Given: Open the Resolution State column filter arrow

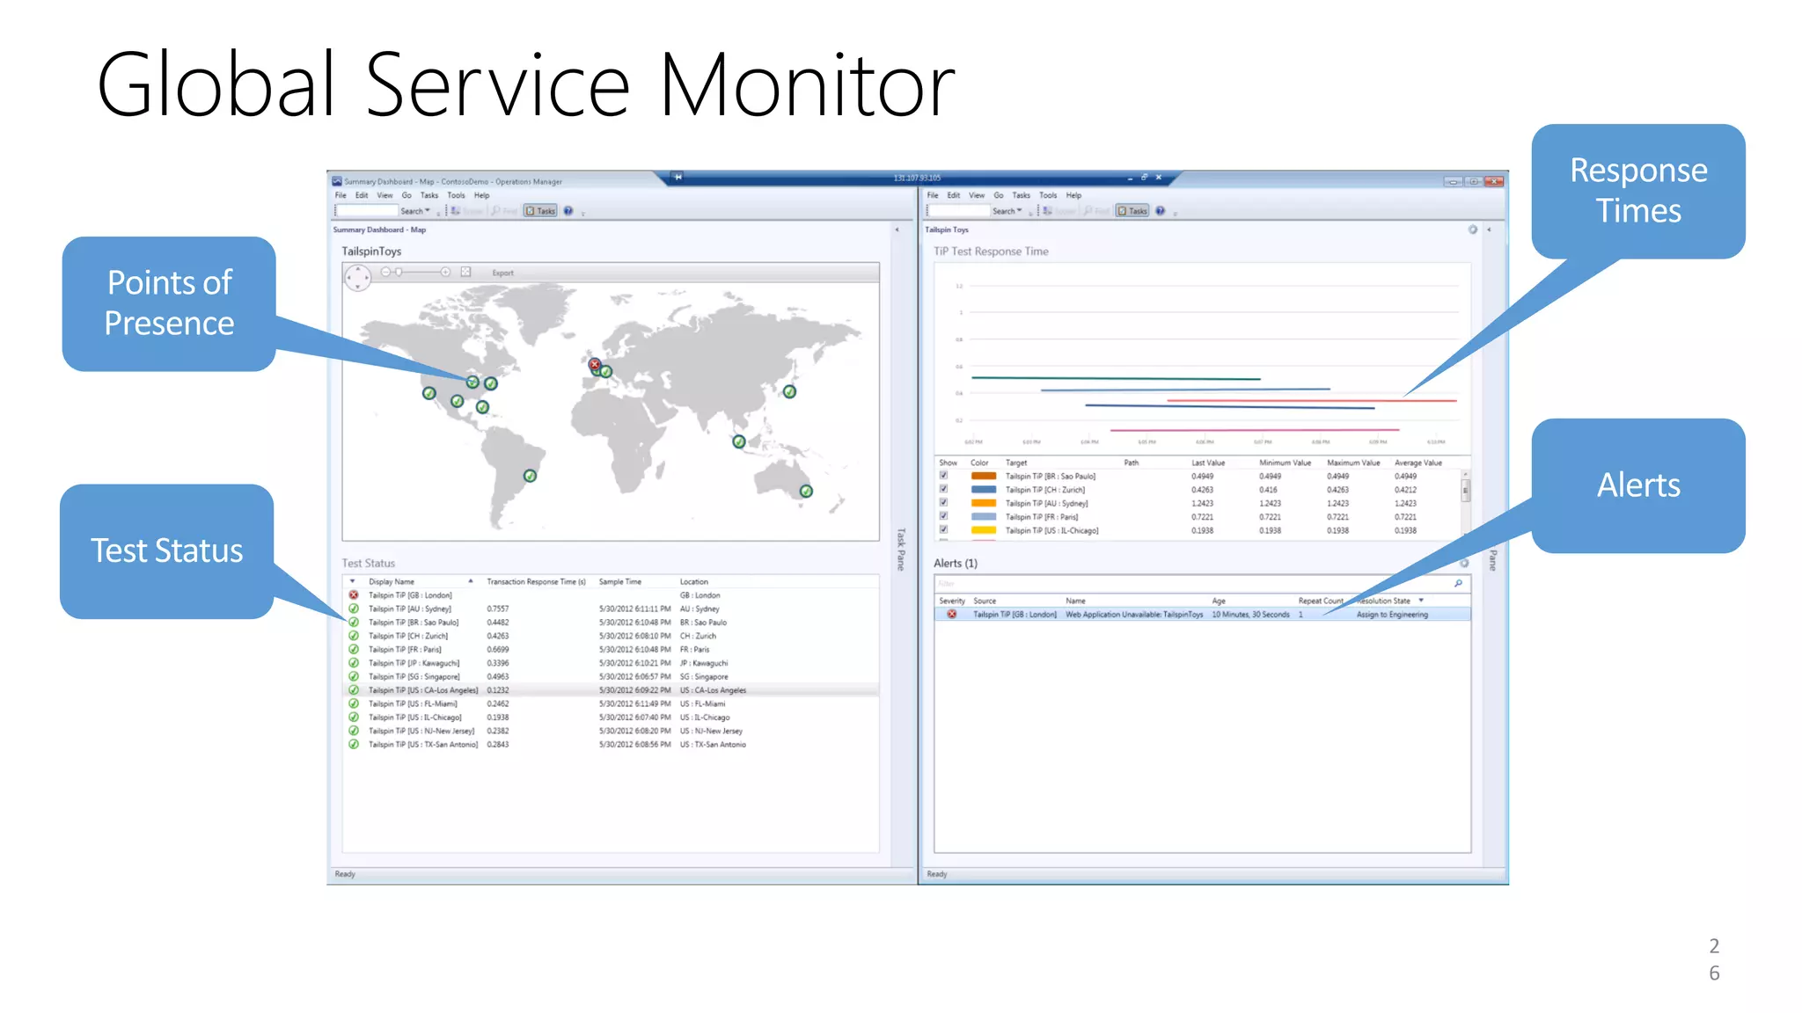Looking at the screenshot, I should tap(1421, 601).
